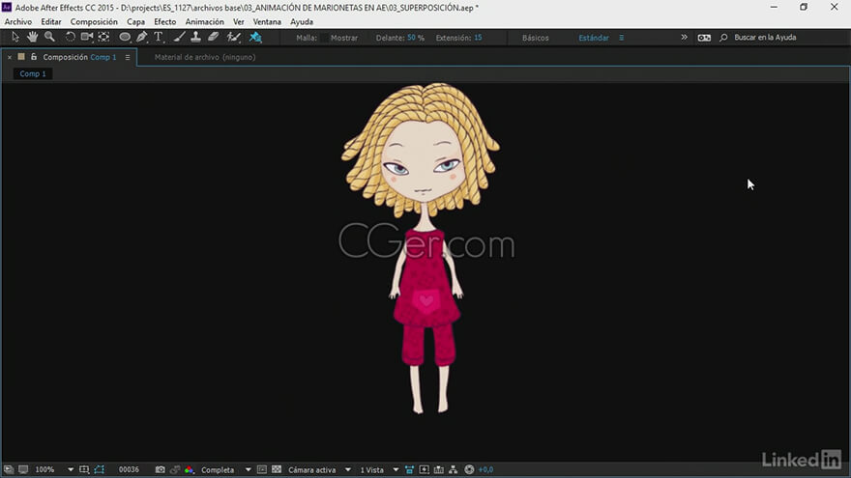Click the Show Snapshot icon
This screenshot has height=478, width=851.
pos(175,469)
